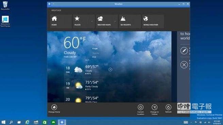Open taskbar Search magnifier

(x=11, y=122)
